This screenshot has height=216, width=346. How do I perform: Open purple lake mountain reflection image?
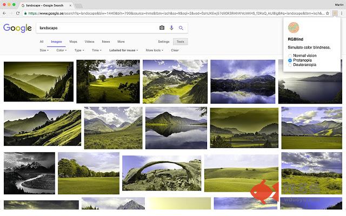coord(243,82)
